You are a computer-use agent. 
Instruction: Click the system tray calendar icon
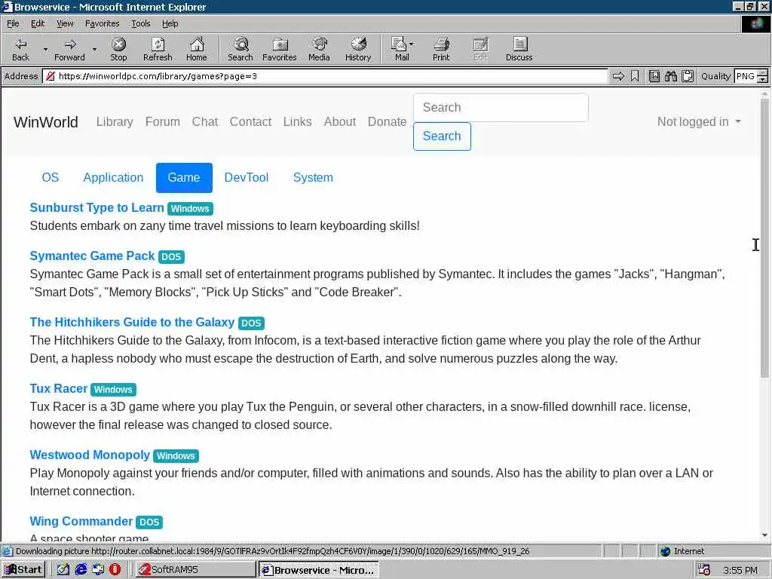704,570
